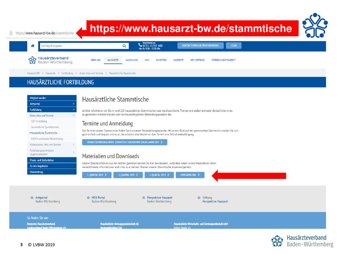This screenshot has height=254, width=338.
Task: Click the padlock icon in the address bar
Action: tap(11, 33)
